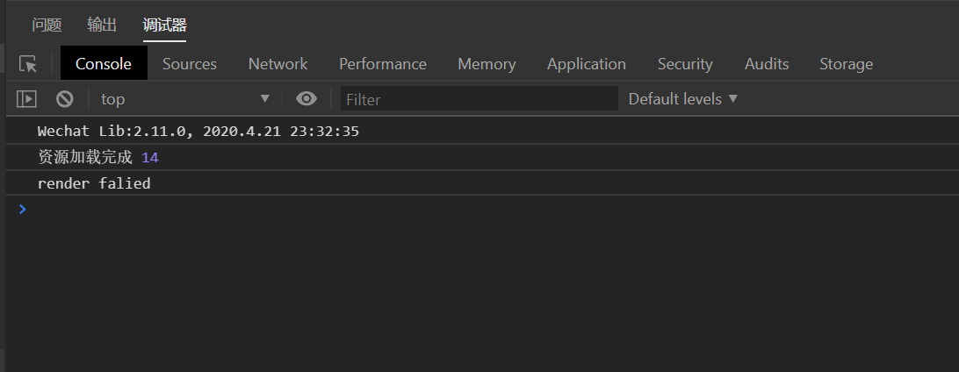Open the Network tab
Viewport: 959px width, 372px height.
[x=278, y=64]
